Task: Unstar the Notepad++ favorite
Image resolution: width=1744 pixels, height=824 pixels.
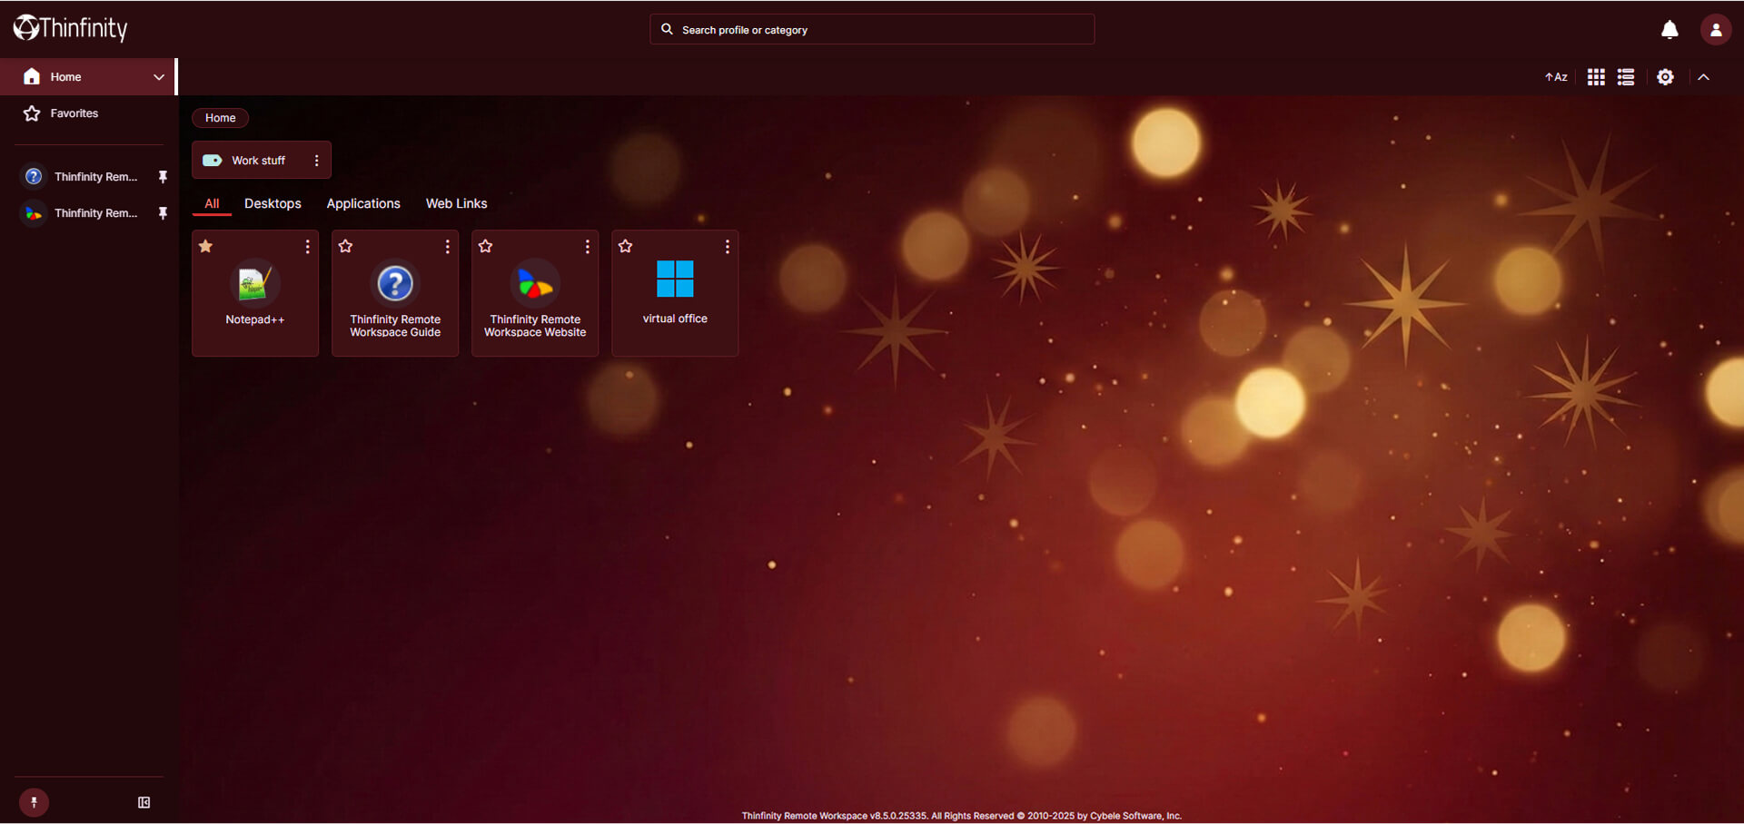Action: 205,245
